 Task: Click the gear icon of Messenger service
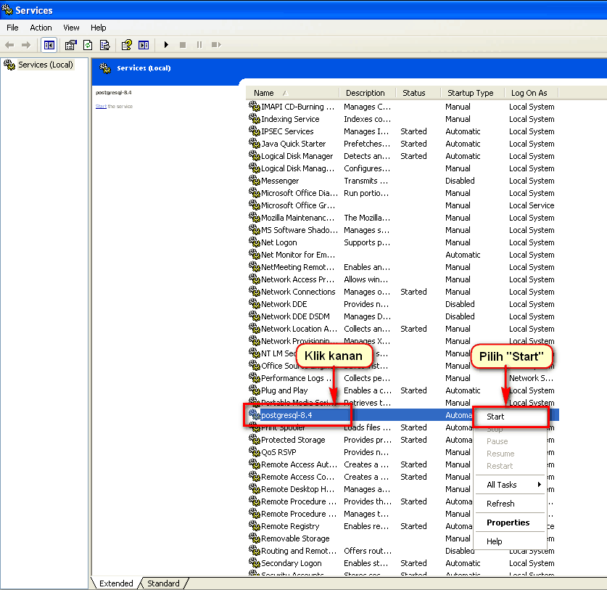(x=254, y=180)
